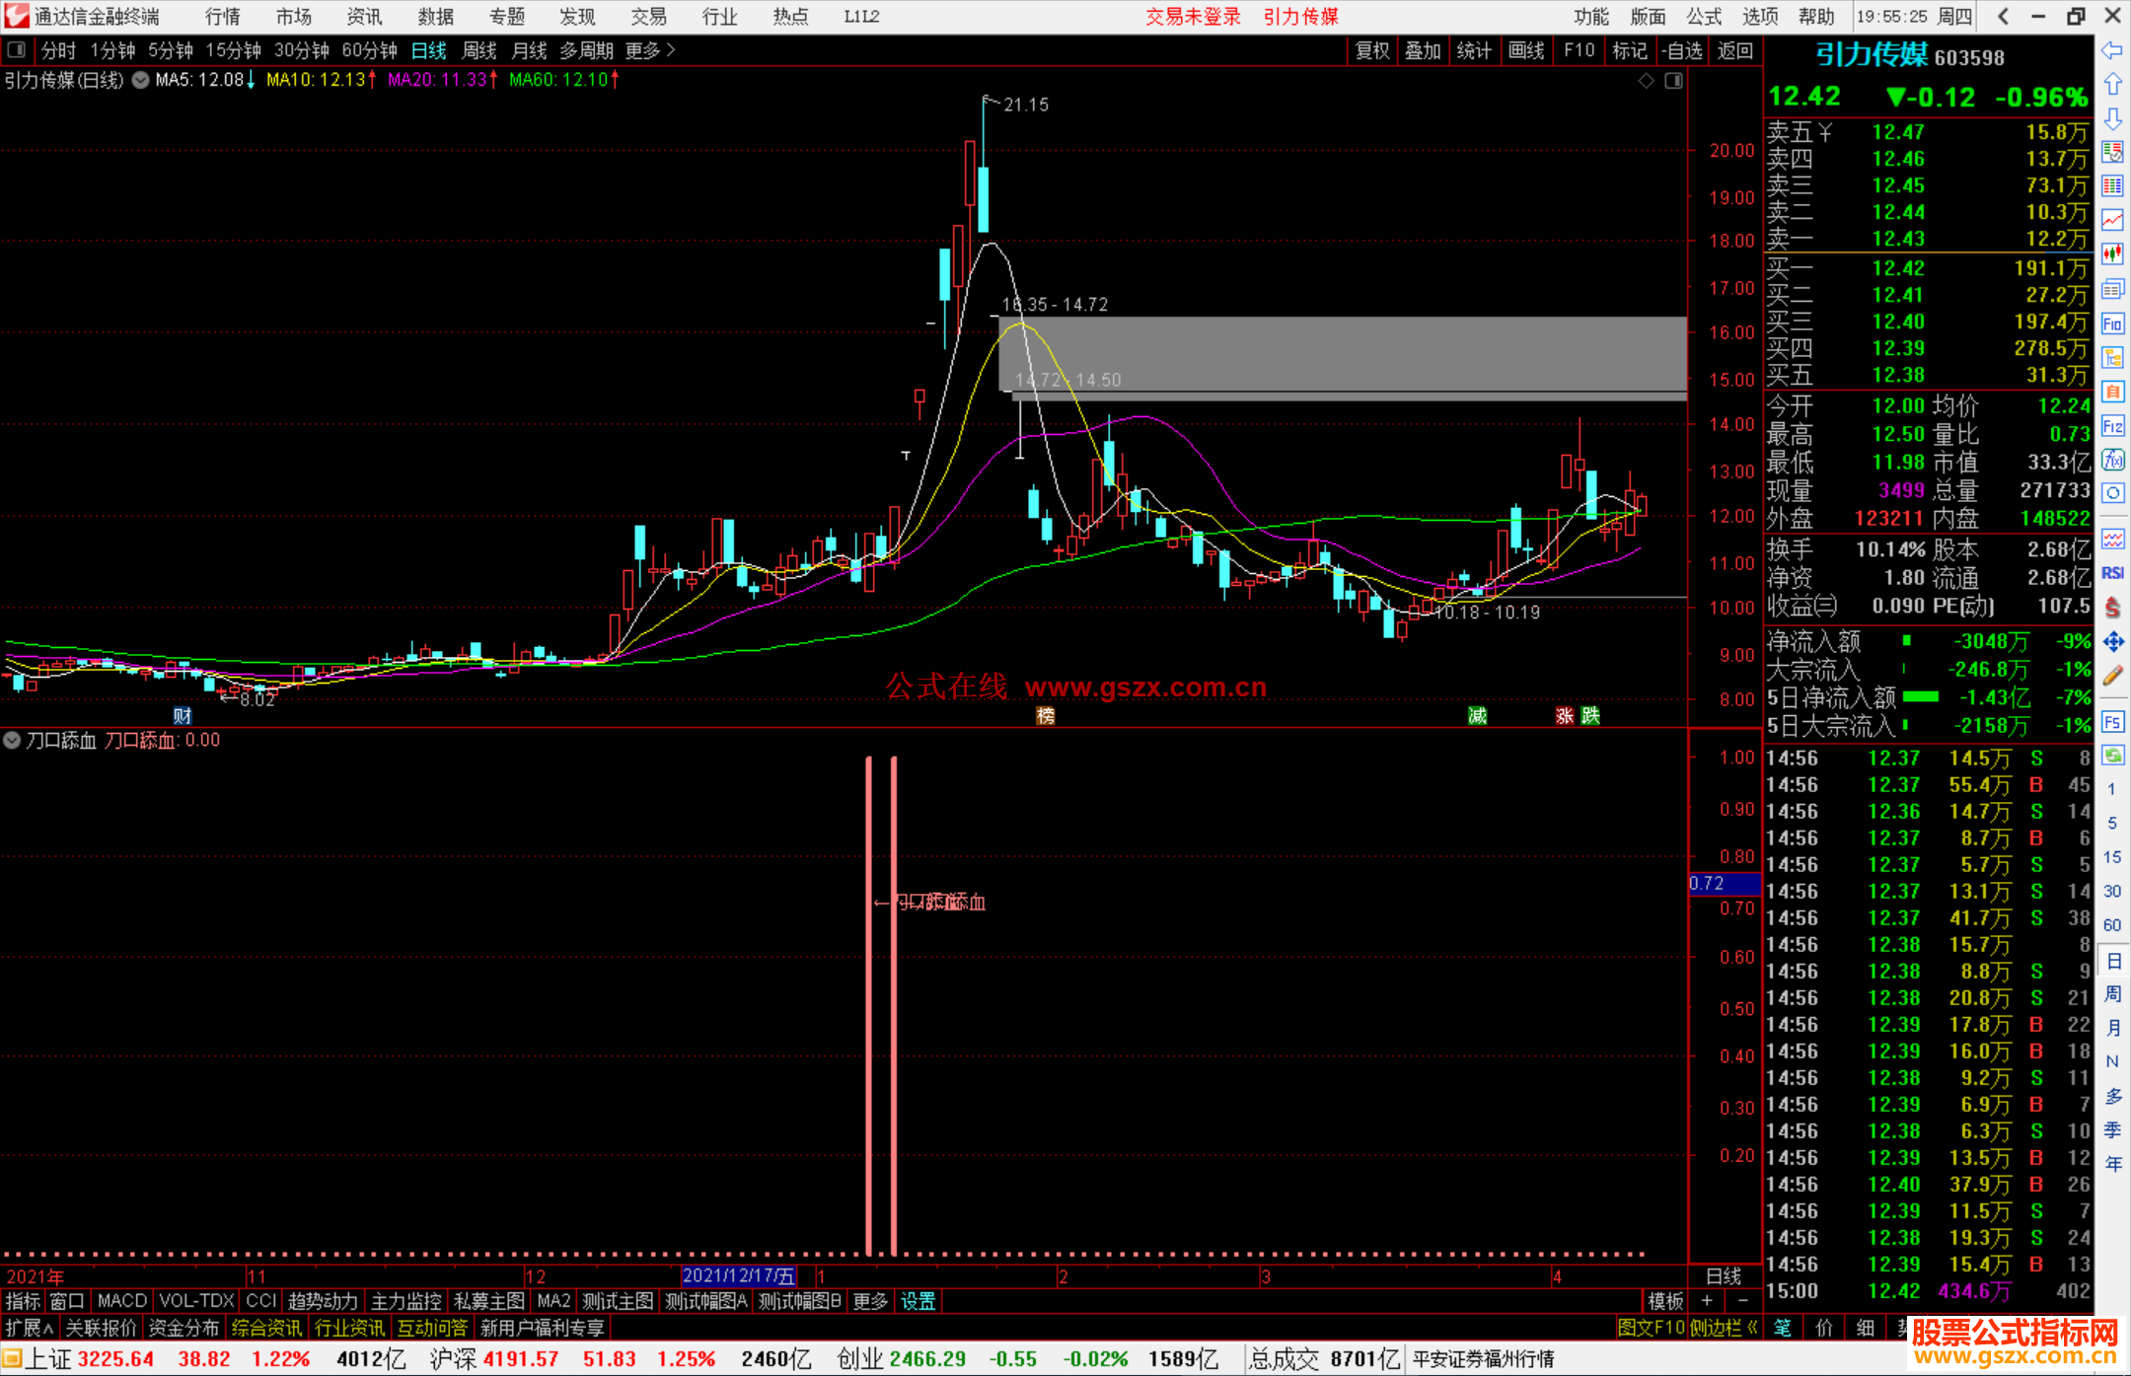This screenshot has height=1376, width=2131.
Task: Switch to the 资金分布 tab
Action: (184, 1328)
